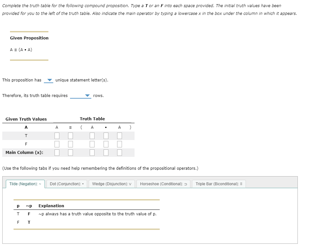The height and width of the screenshot is (247, 312).
Task: Open the Horseshoe (Conditional) tab
Action: tap(163, 184)
